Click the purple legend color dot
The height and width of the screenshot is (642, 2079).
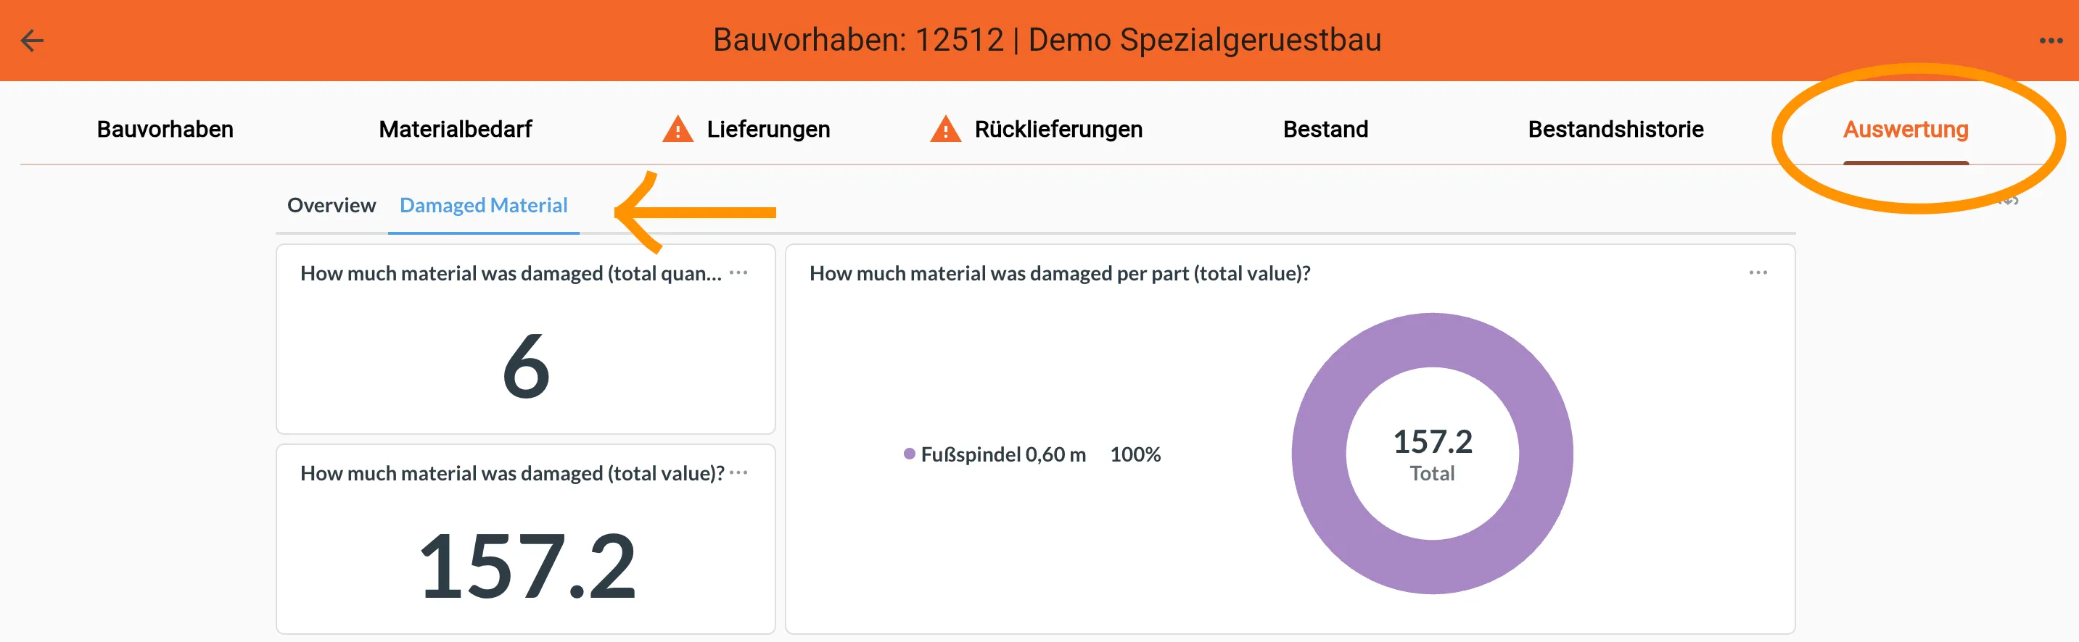910,454
